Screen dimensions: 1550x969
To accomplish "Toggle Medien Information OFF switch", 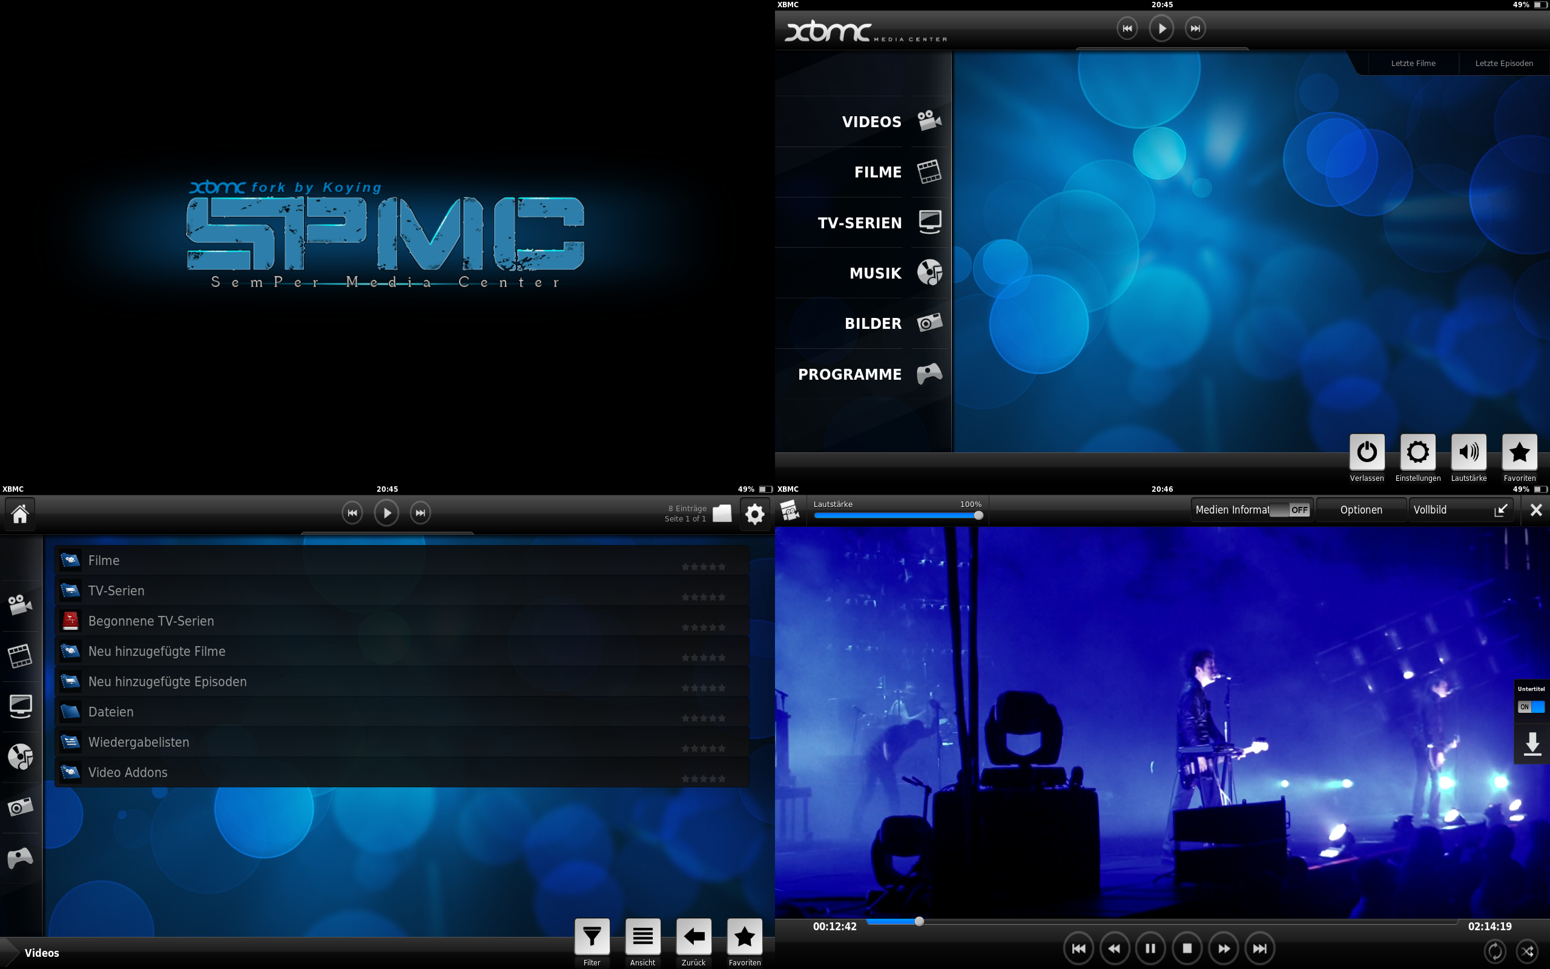I will click(x=1290, y=510).
